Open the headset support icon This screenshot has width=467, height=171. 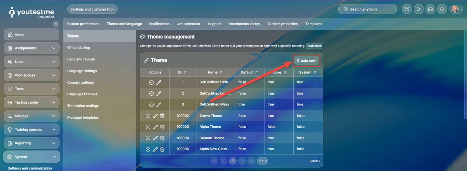(430, 9)
